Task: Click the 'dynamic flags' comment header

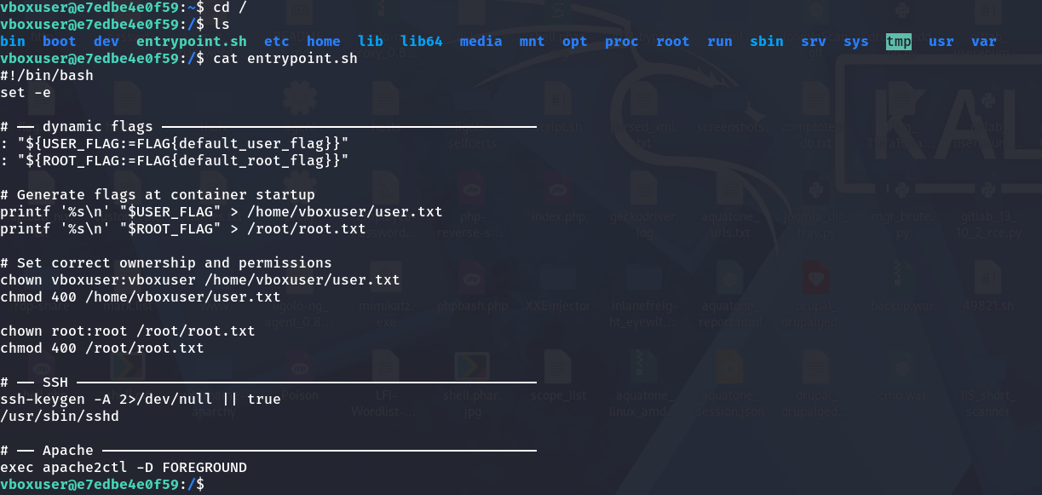Action: 268,126
